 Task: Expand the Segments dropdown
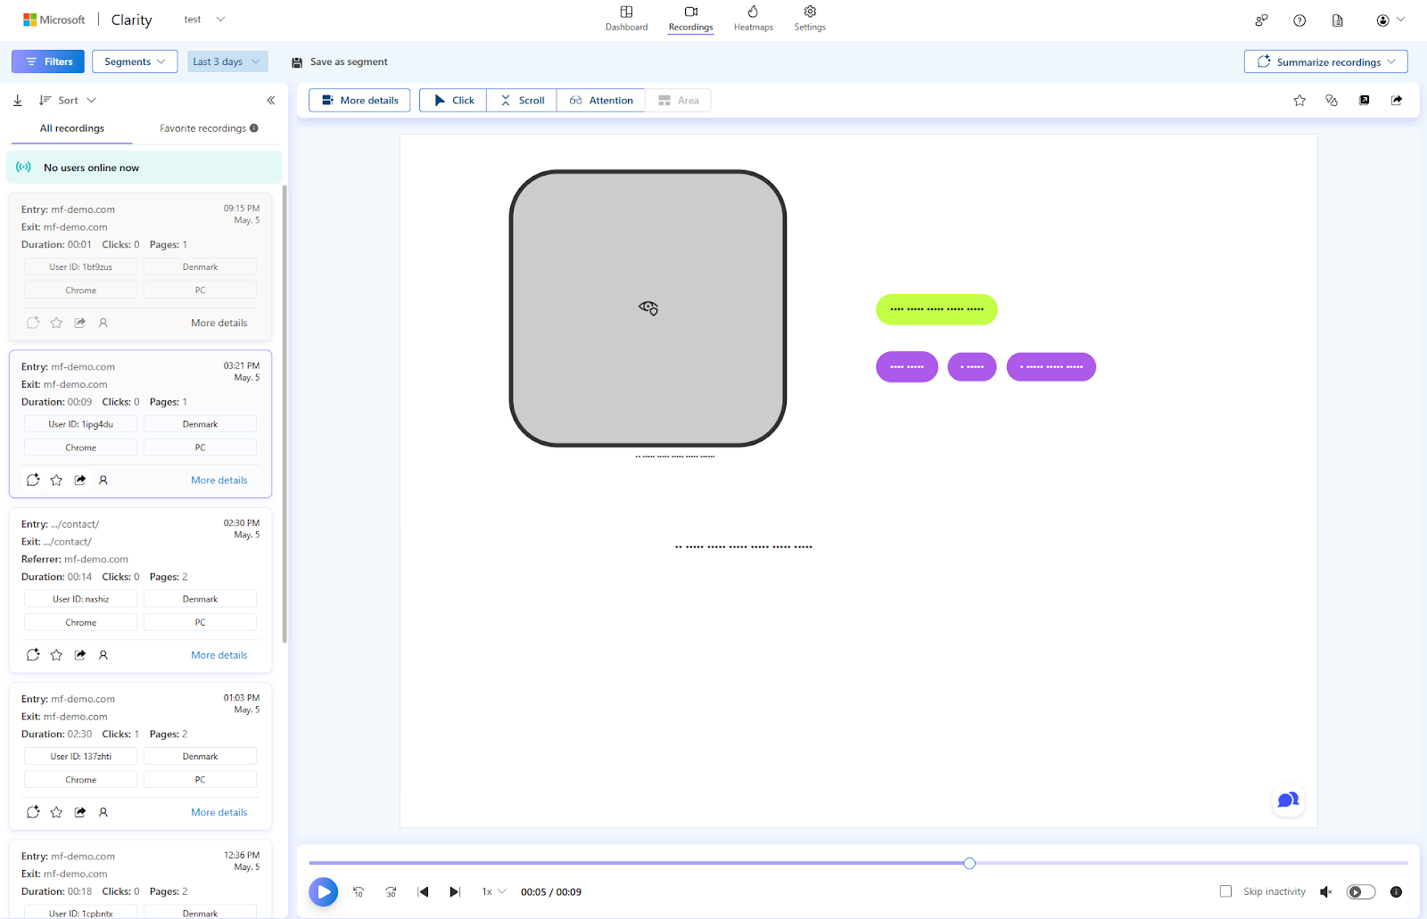[x=135, y=62]
